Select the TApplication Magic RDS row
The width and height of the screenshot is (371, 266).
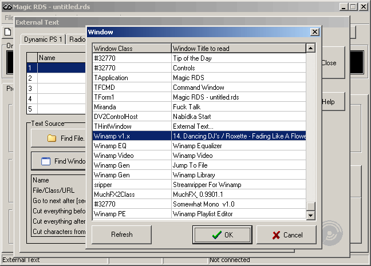pyautogui.click(x=199, y=78)
